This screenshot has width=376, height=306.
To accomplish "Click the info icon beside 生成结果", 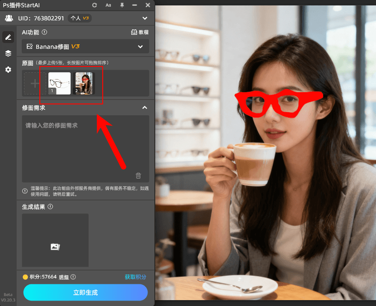I will (x=50, y=207).
